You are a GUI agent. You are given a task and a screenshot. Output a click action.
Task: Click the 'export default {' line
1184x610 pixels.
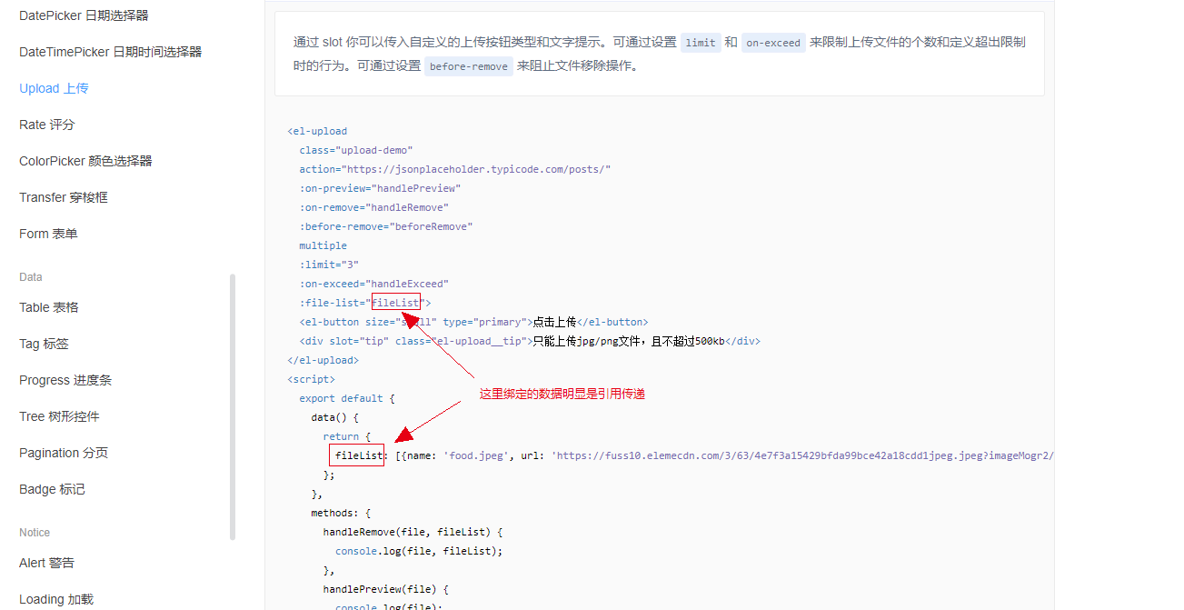click(x=347, y=398)
